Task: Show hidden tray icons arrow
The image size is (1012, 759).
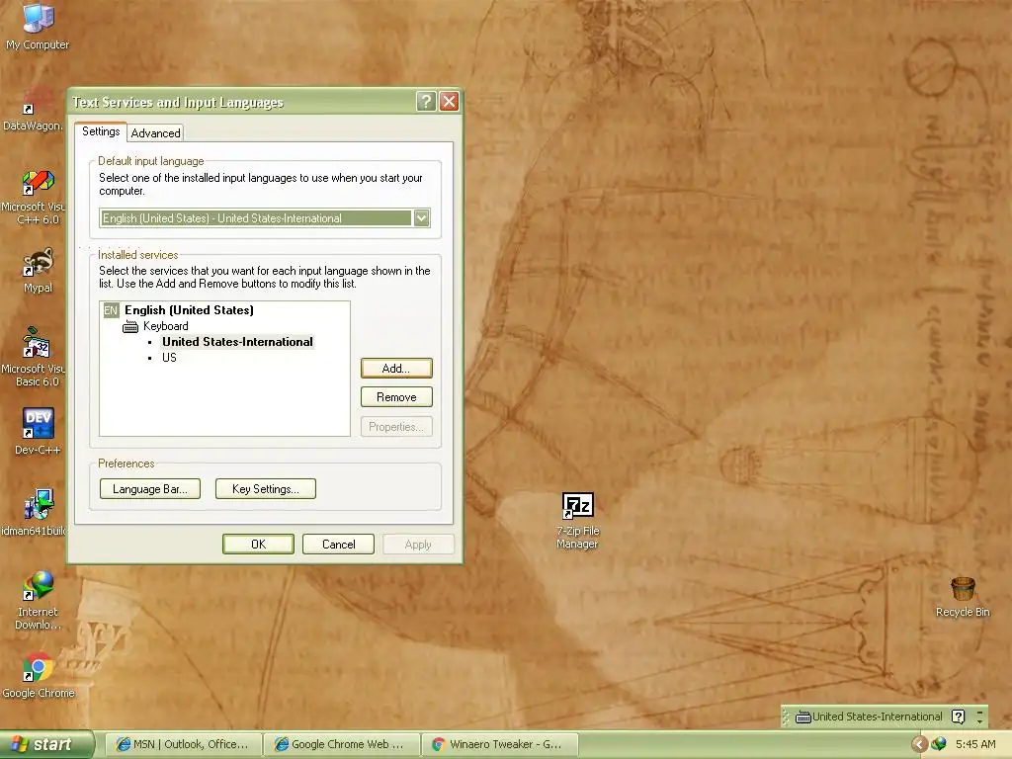Action: point(920,744)
